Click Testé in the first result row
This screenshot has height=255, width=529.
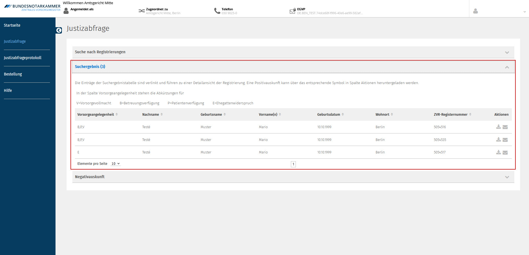146,127
